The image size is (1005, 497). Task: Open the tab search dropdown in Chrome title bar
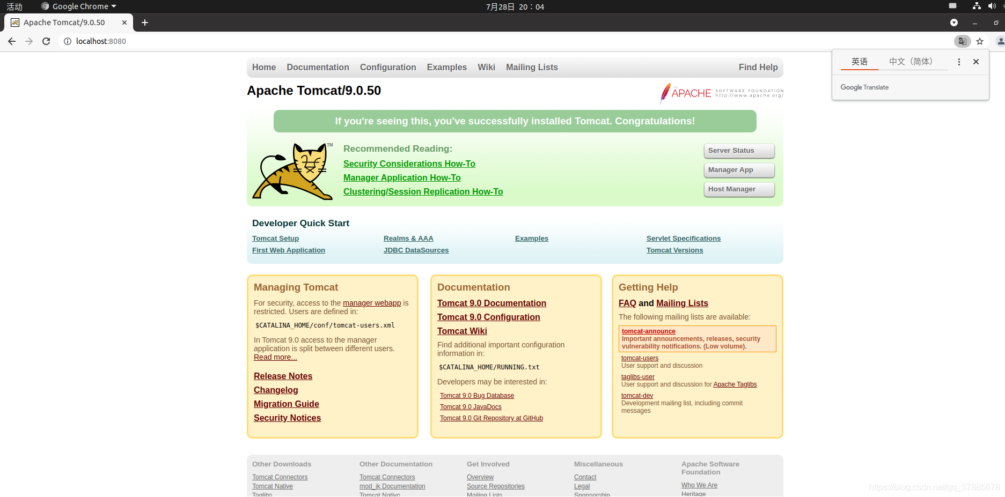click(954, 23)
